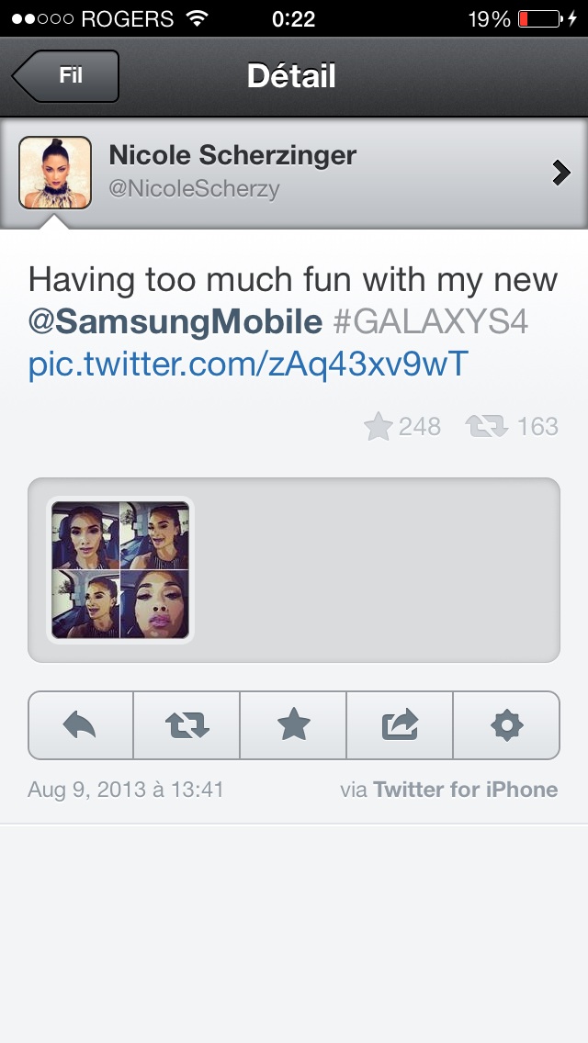
Task: Open the @SamsungMobile mention
Action: click(175, 322)
